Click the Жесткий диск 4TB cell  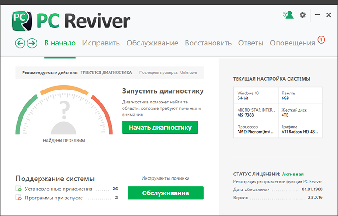(x=300, y=112)
